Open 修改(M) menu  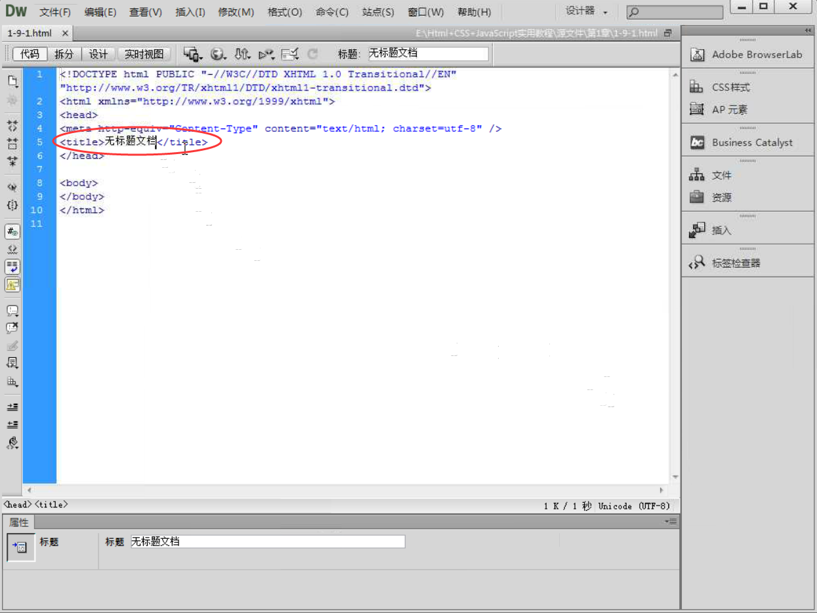click(x=236, y=12)
